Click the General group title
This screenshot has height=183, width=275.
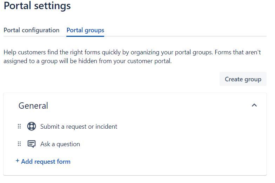coord(33,106)
